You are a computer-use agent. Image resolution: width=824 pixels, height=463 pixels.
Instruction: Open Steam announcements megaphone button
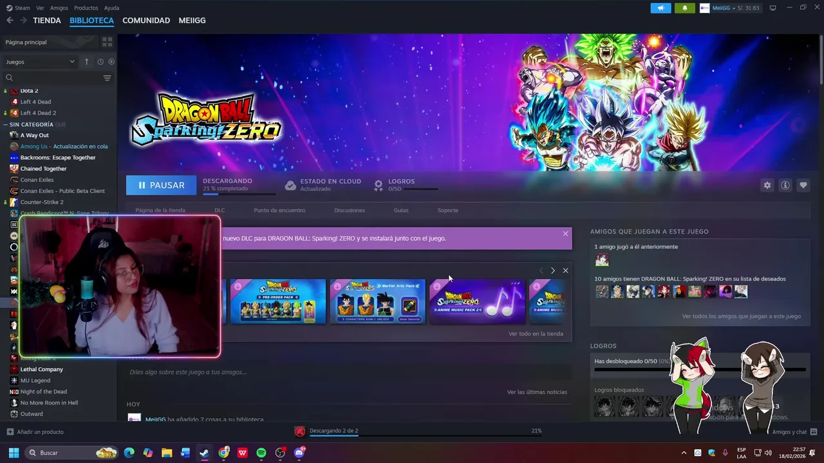click(660, 8)
